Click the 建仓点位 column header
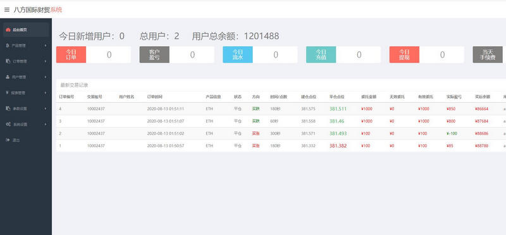 [x=309, y=97]
